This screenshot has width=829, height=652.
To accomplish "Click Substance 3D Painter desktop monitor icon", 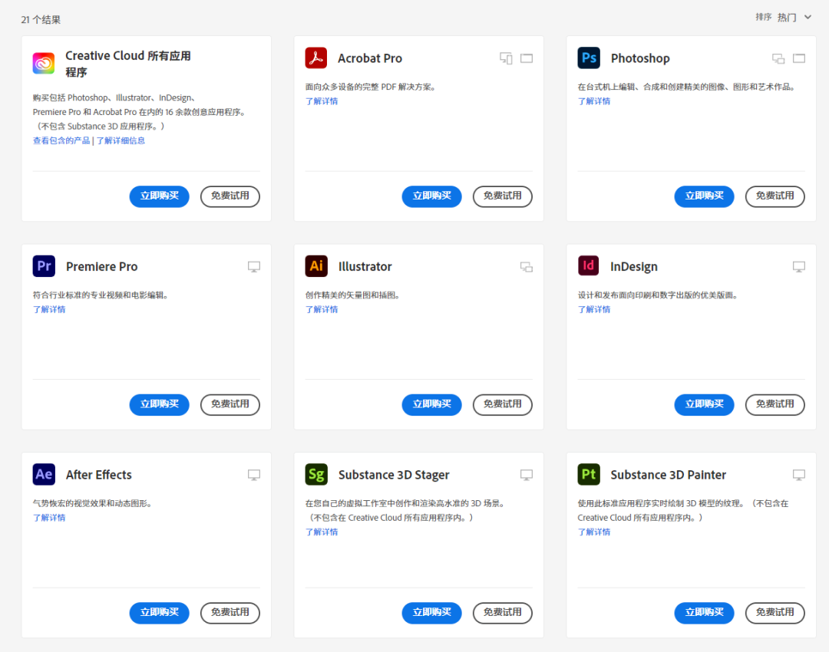I will click(799, 475).
